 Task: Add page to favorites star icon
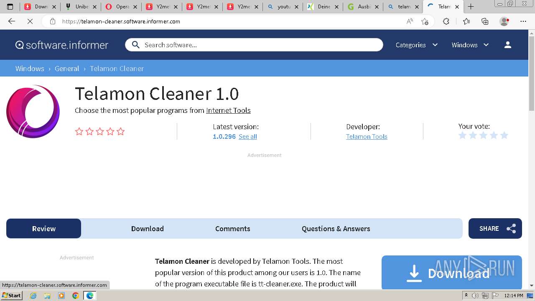[425, 21]
